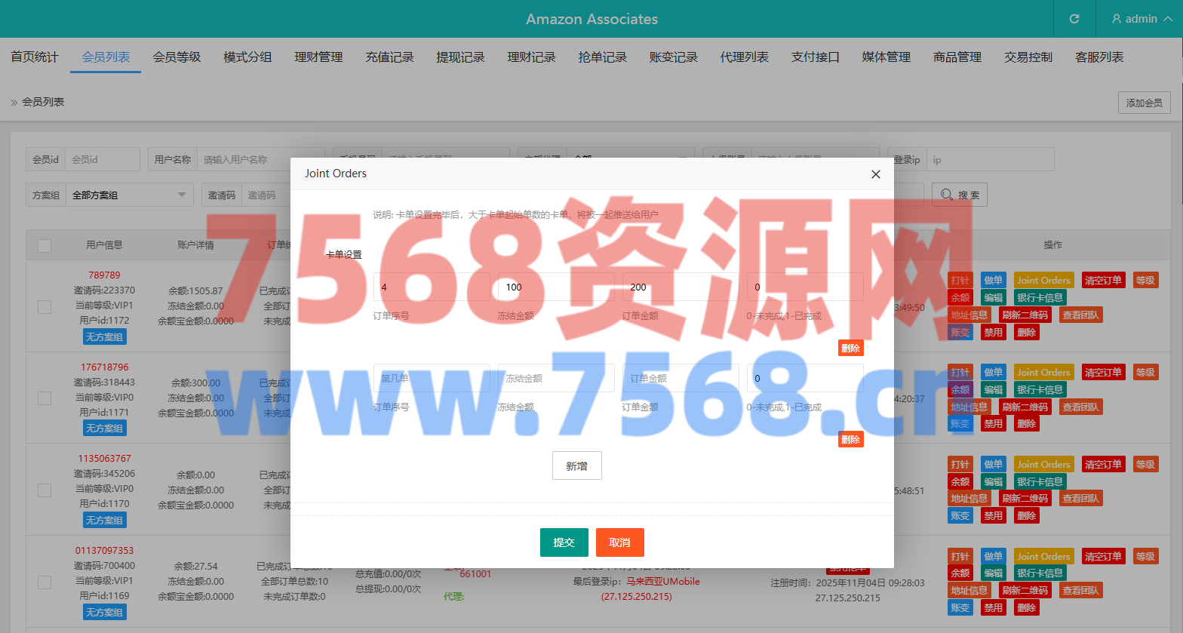Click the refresh icon in top bar

pos(1074,19)
